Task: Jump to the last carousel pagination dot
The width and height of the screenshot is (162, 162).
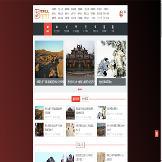Action: pos(82,90)
